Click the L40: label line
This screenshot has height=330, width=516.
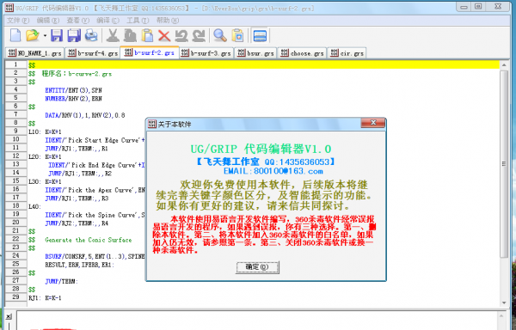(x=34, y=206)
